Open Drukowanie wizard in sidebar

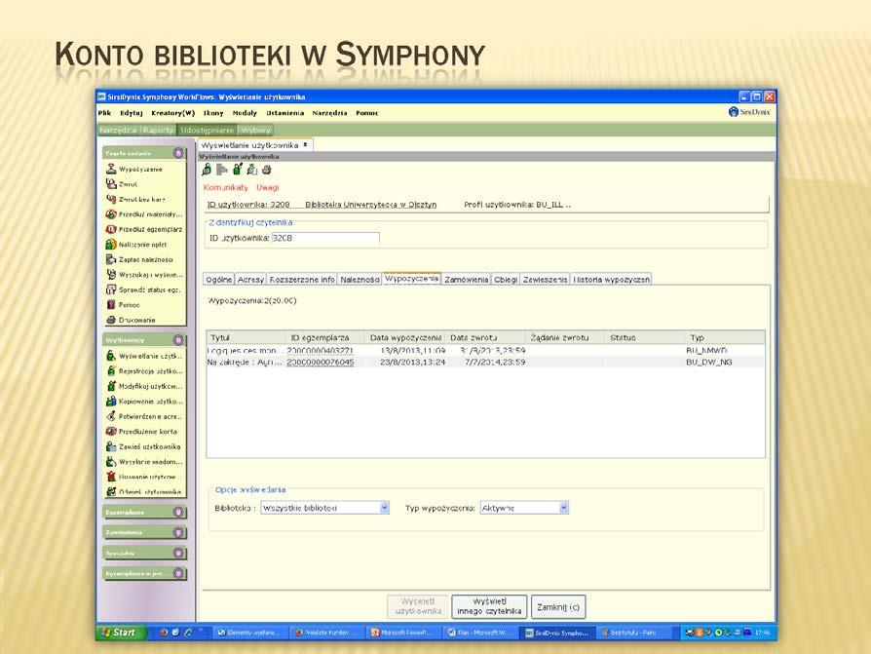[x=132, y=320]
